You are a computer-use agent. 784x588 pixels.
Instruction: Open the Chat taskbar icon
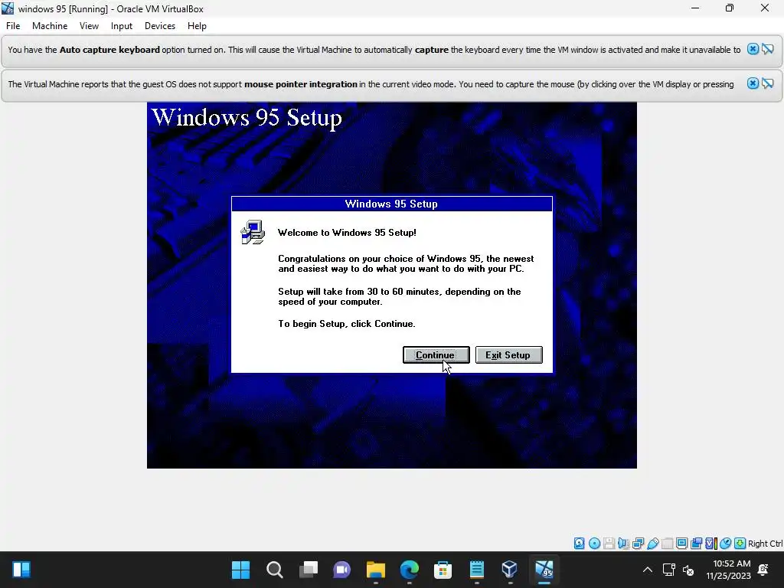(342, 570)
